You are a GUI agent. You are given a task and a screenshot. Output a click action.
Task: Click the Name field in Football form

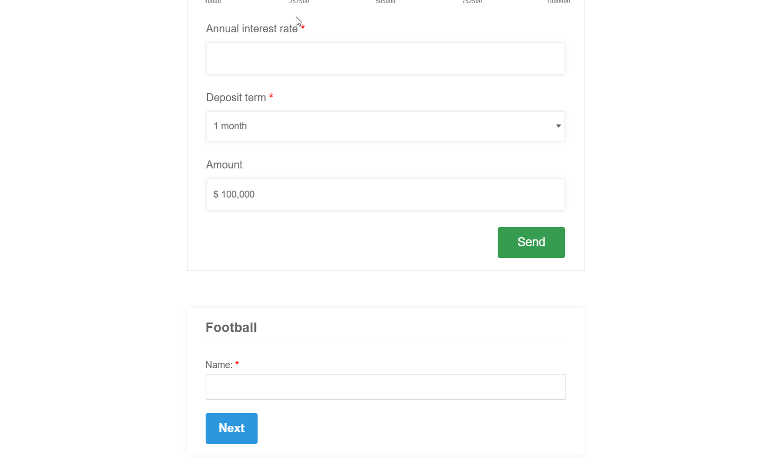point(385,387)
